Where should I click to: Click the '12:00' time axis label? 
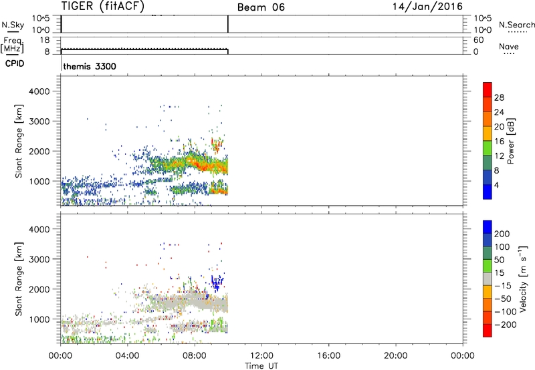(261, 356)
